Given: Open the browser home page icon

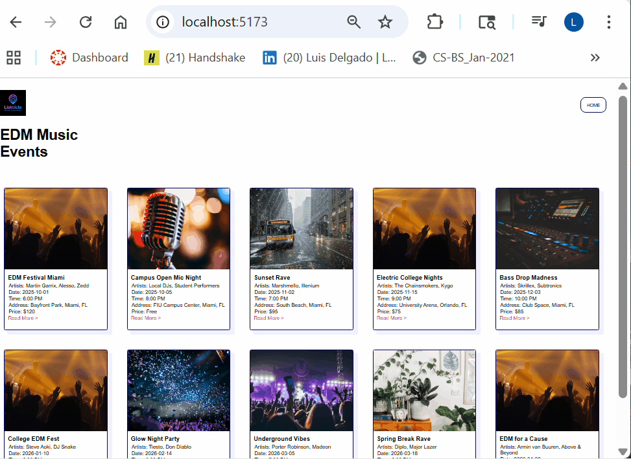Looking at the screenshot, I should click(x=121, y=22).
